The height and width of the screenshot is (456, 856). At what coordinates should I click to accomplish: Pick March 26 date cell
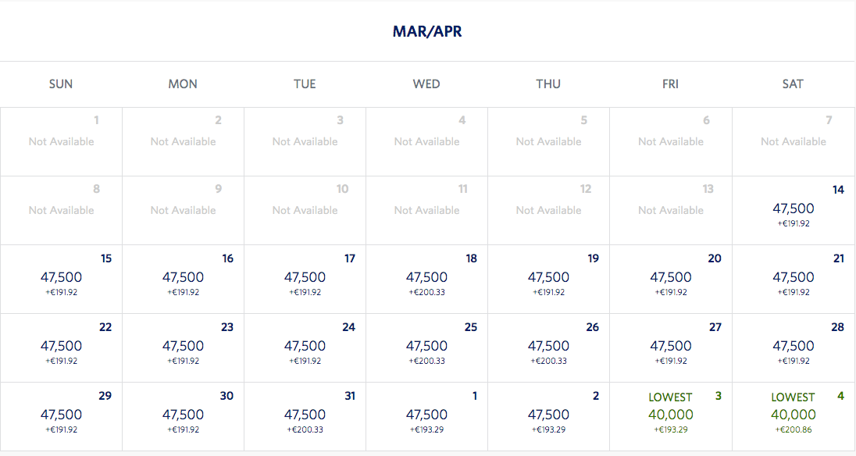click(x=548, y=347)
